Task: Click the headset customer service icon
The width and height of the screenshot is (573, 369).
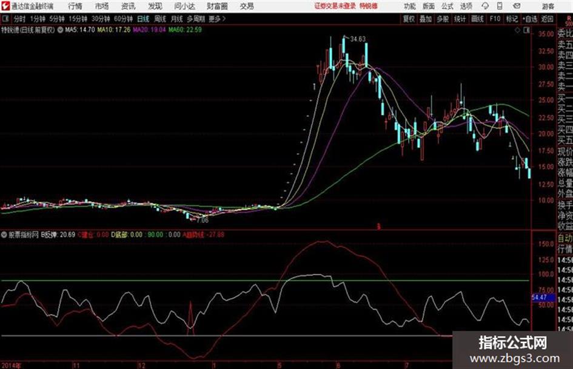Action: tap(485, 6)
